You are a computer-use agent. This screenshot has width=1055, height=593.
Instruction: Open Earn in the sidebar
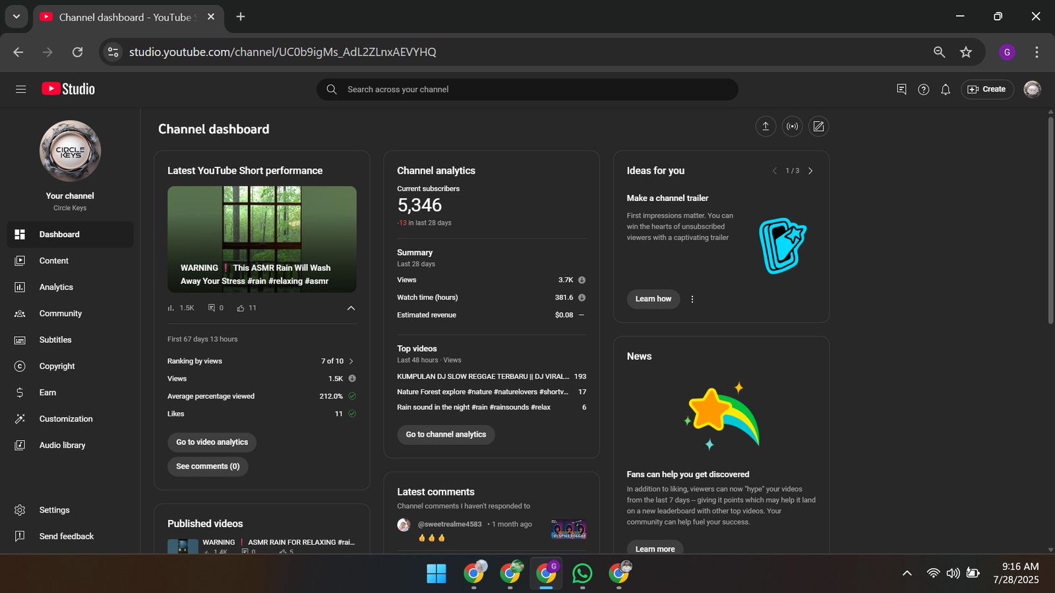(70, 393)
